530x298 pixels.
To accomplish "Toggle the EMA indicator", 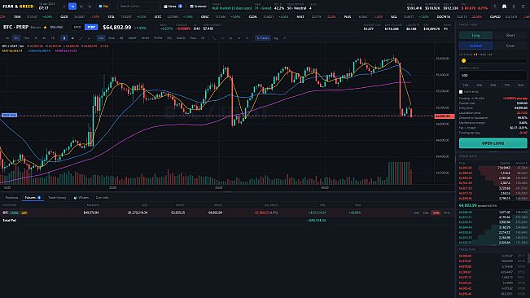I will click(x=112, y=38).
